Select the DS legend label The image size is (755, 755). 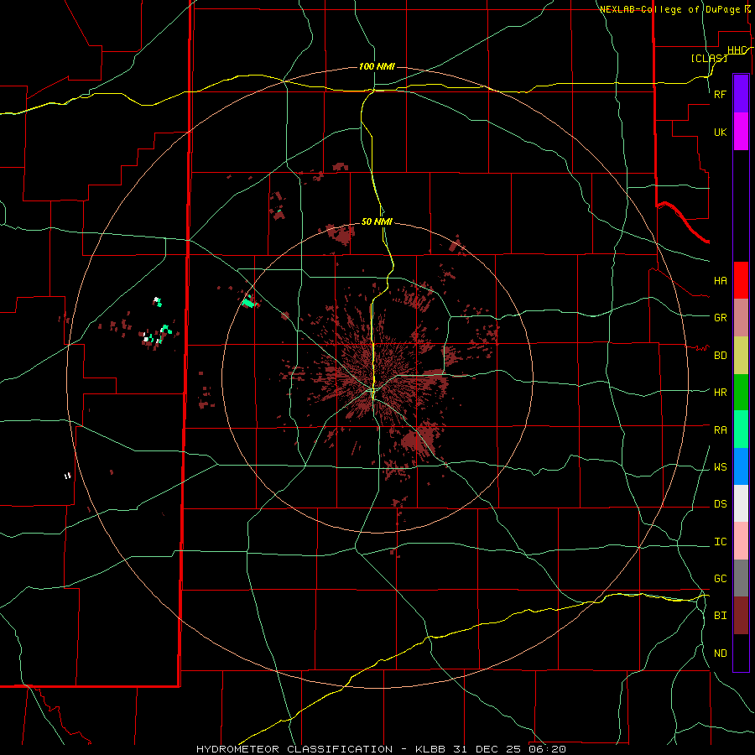(x=720, y=504)
